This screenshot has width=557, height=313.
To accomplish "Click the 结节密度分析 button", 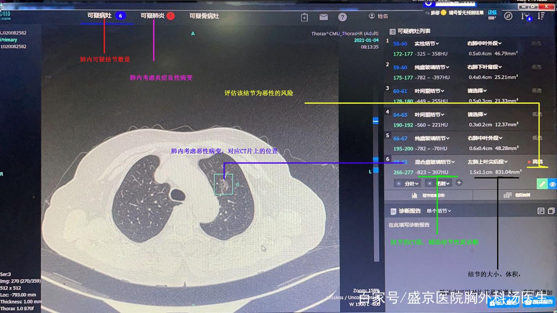I will tap(428, 195).
